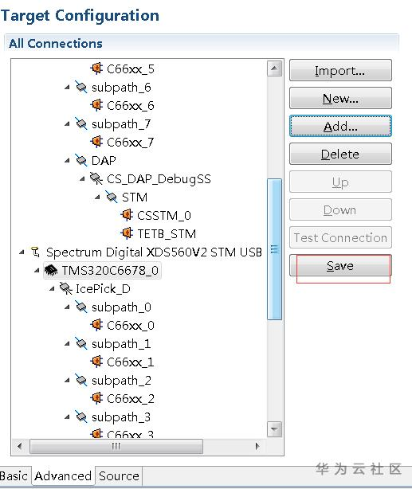Select the IcePick_D router icon
This screenshot has width=412, height=489.
coord(66,288)
